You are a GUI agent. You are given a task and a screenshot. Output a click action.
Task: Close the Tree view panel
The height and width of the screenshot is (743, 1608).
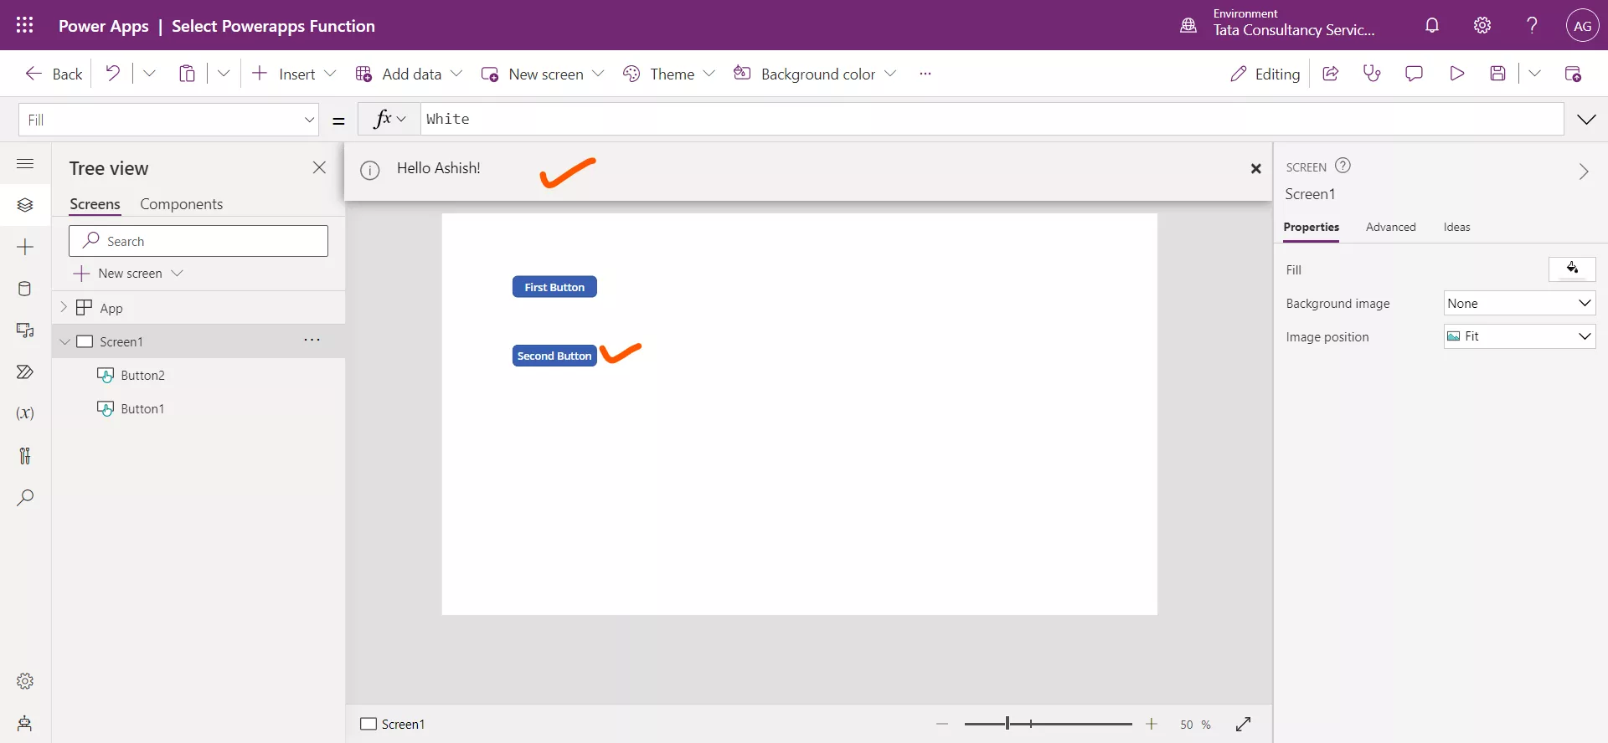[x=319, y=167]
